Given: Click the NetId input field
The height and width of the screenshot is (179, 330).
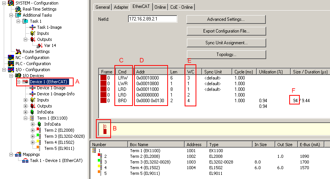Looking at the screenshot, I should pyautogui.click(x=153, y=19).
